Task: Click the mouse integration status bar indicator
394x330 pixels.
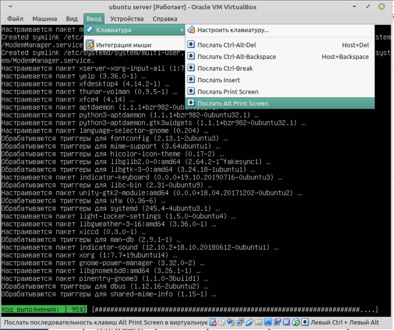Action: coord(296,322)
